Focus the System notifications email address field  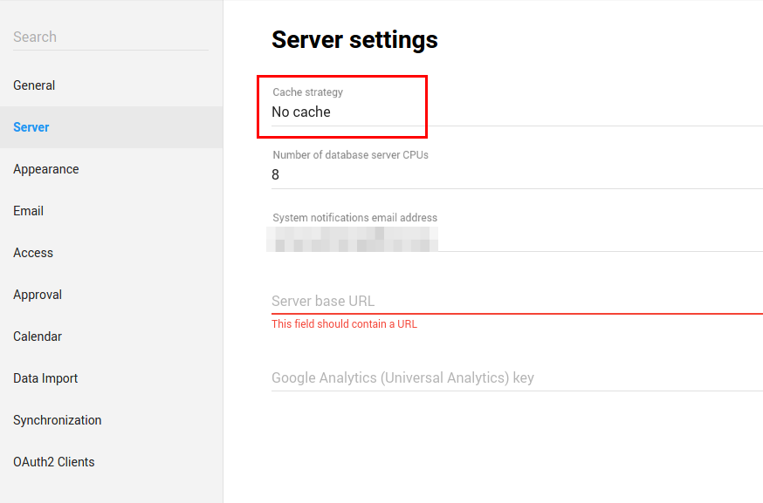click(515, 238)
